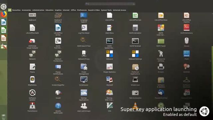
Task: Click the Ubuntu MATE dock launcher button
Action: click(x=4, y=7)
